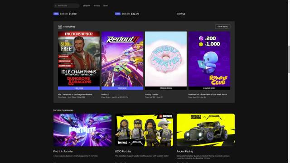This screenshot has height=163, width=290.
Task: Click the View More button in Free Games
Action: (222, 27)
